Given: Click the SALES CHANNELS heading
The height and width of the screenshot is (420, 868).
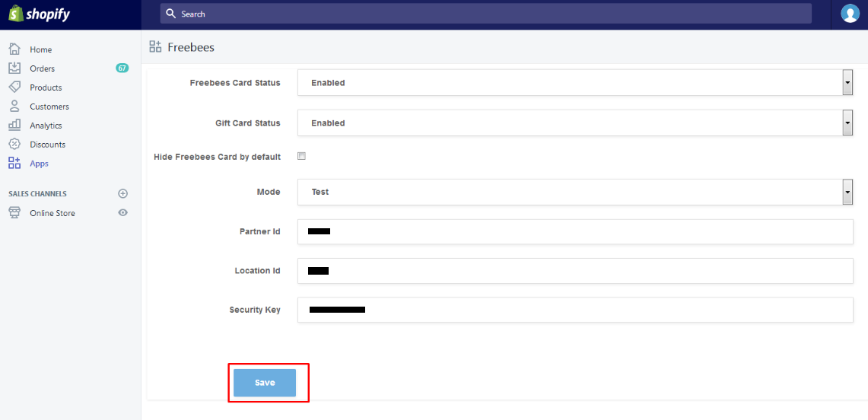Looking at the screenshot, I should (37, 194).
